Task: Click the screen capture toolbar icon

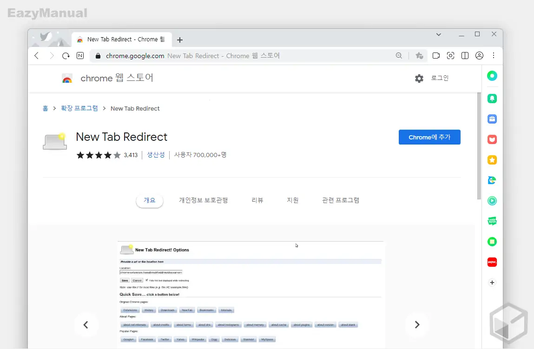Action: (x=450, y=55)
